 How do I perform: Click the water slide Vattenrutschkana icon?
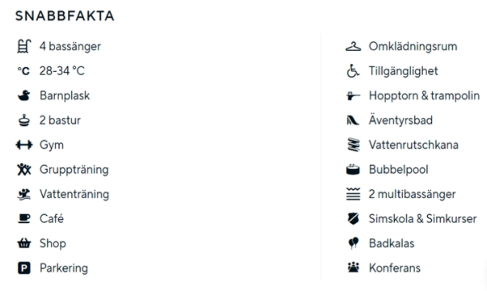click(354, 145)
